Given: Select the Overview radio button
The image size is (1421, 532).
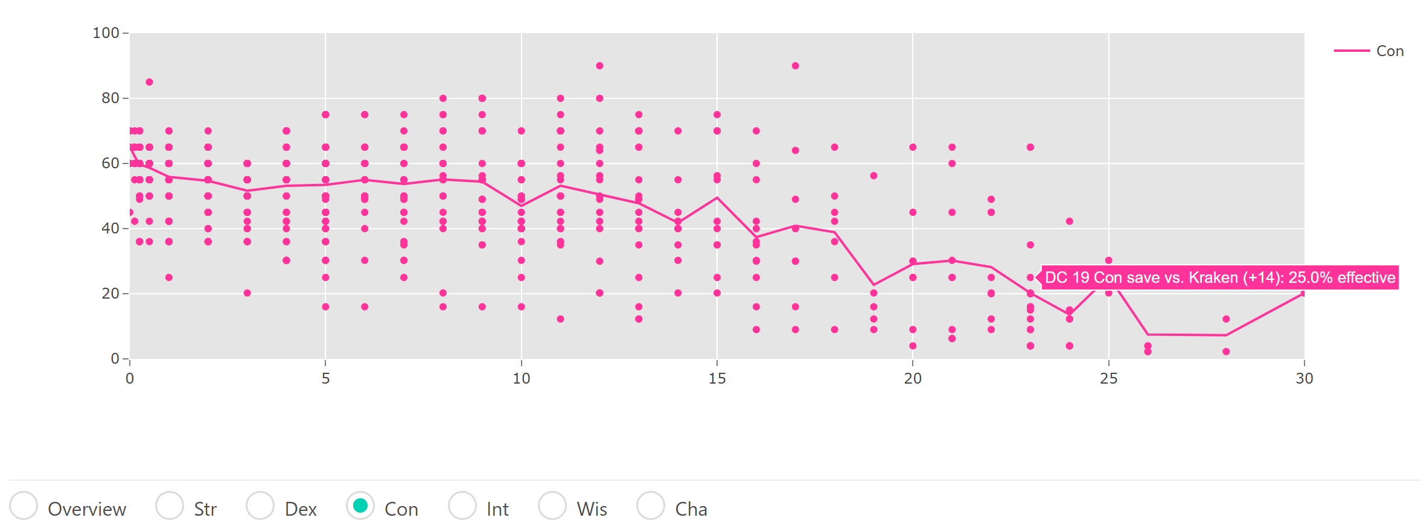Looking at the screenshot, I should point(24,505).
